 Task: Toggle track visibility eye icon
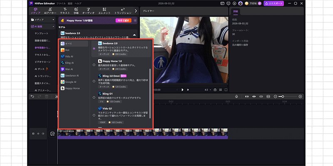(x=38, y=134)
